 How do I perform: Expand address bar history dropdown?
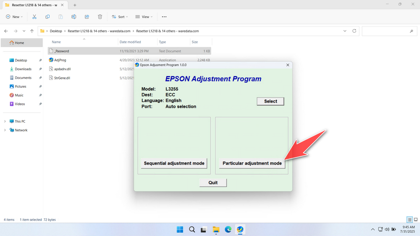[345, 31]
